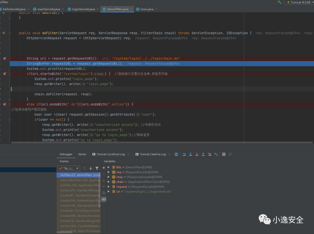Select the internalDoFilter:193 stack frame
Screen dimensions: 314x234
pos(78,180)
